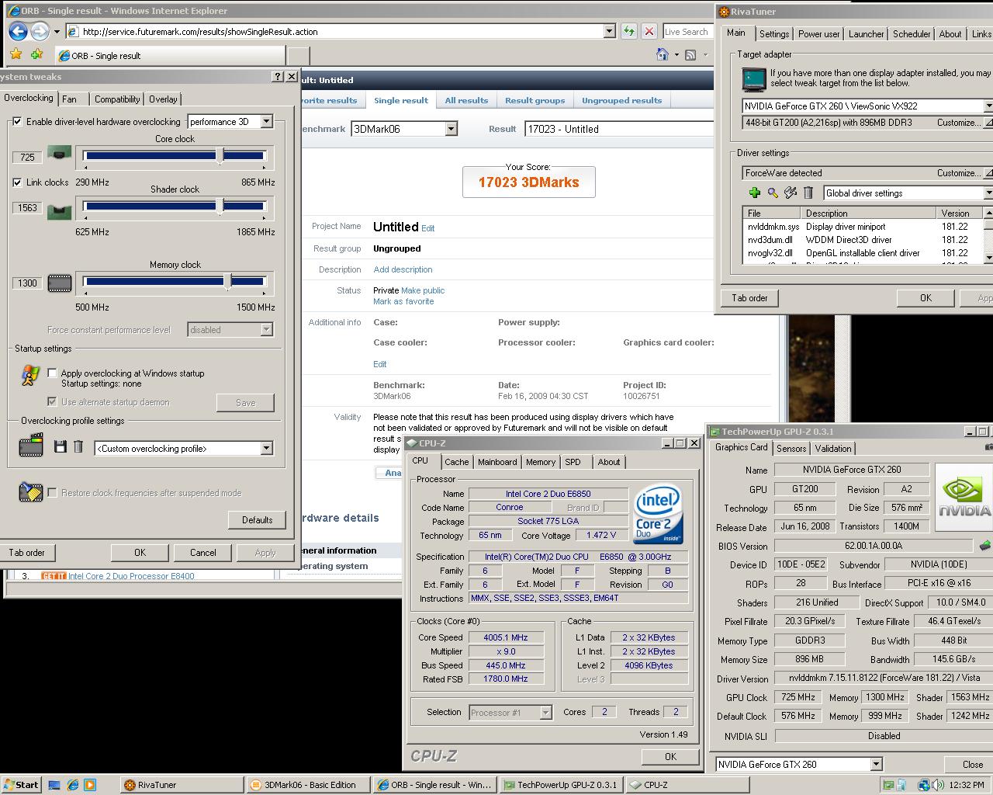Click the IE back navigation arrow
This screenshot has width=993, height=795.
tap(18, 31)
